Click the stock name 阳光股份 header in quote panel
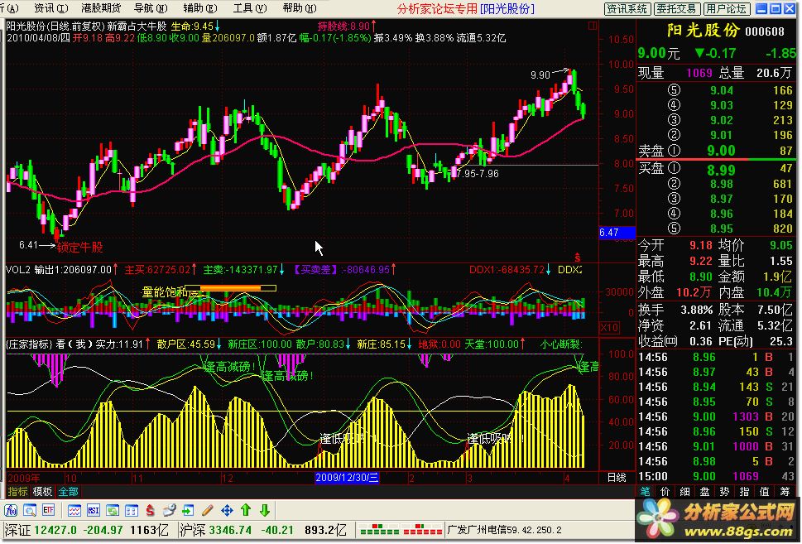 pos(704,31)
